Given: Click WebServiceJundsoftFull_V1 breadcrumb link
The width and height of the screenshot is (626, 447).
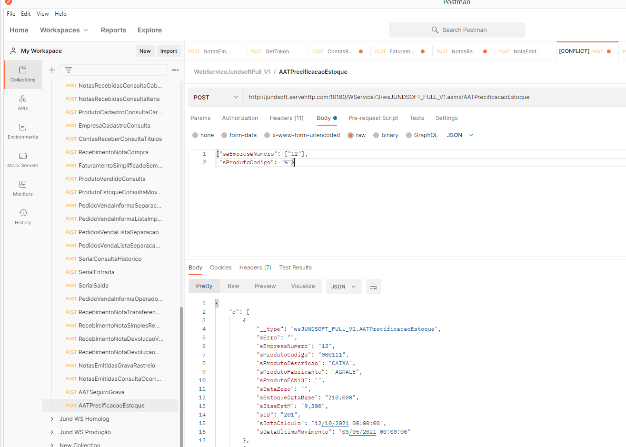Looking at the screenshot, I should (232, 72).
